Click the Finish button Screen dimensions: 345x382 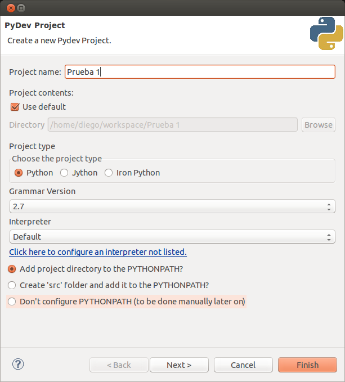pyautogui.click(x=307, y=365)
